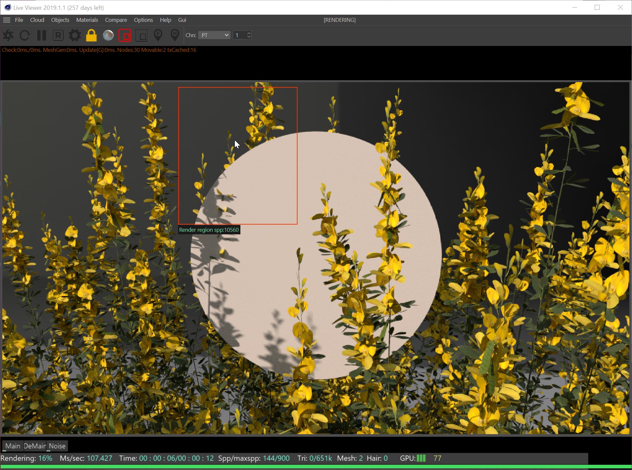Click the Octane send scene icon

[8, 35]
